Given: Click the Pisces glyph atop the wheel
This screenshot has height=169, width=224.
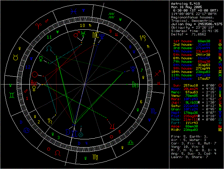Looking at the screenshot, I should click(x=73, y=11).
